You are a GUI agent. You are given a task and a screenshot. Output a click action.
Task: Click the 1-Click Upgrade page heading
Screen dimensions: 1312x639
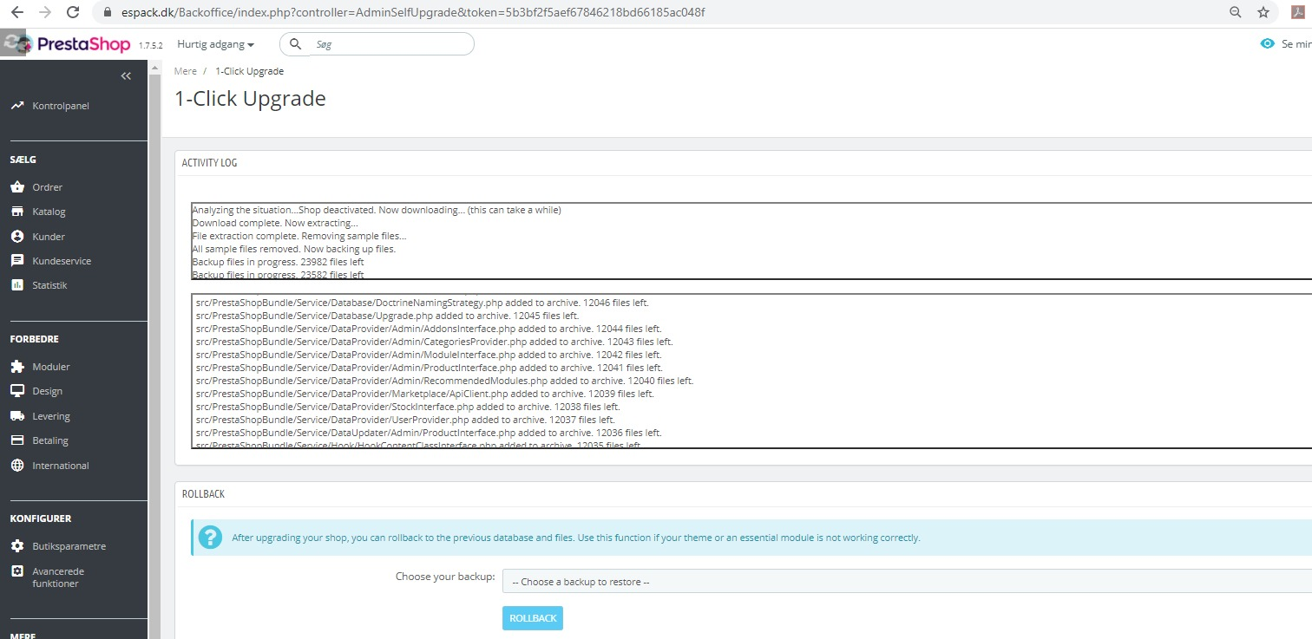tap(250, 99)
